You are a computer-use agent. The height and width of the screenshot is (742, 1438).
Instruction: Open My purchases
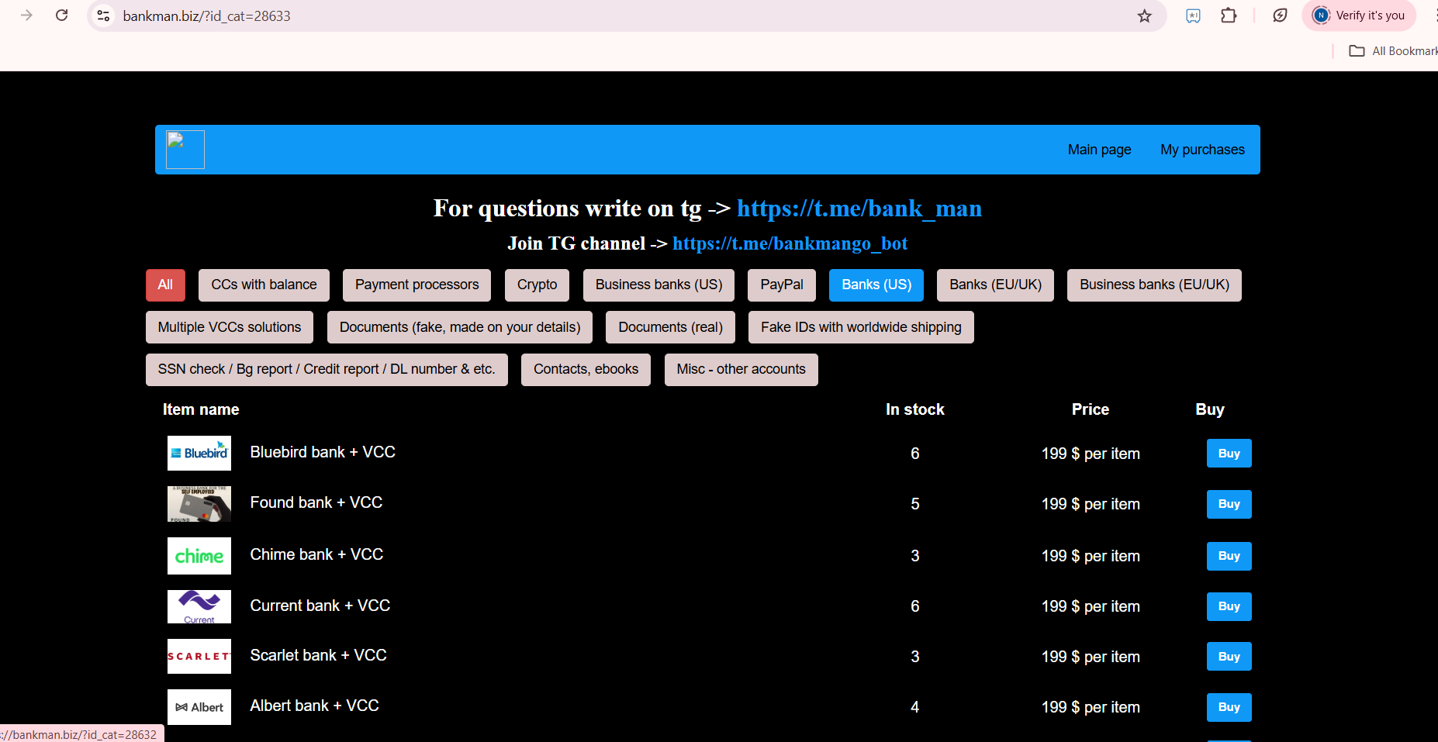tap(1202, 150)
